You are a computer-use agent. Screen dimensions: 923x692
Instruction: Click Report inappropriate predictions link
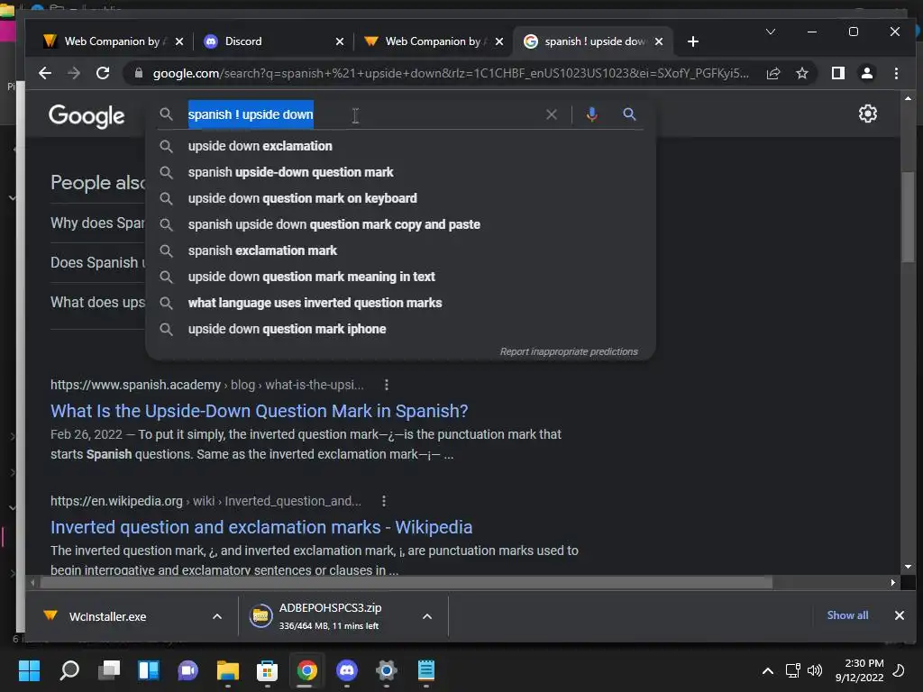pyautogui.click(x=569, y=351)
